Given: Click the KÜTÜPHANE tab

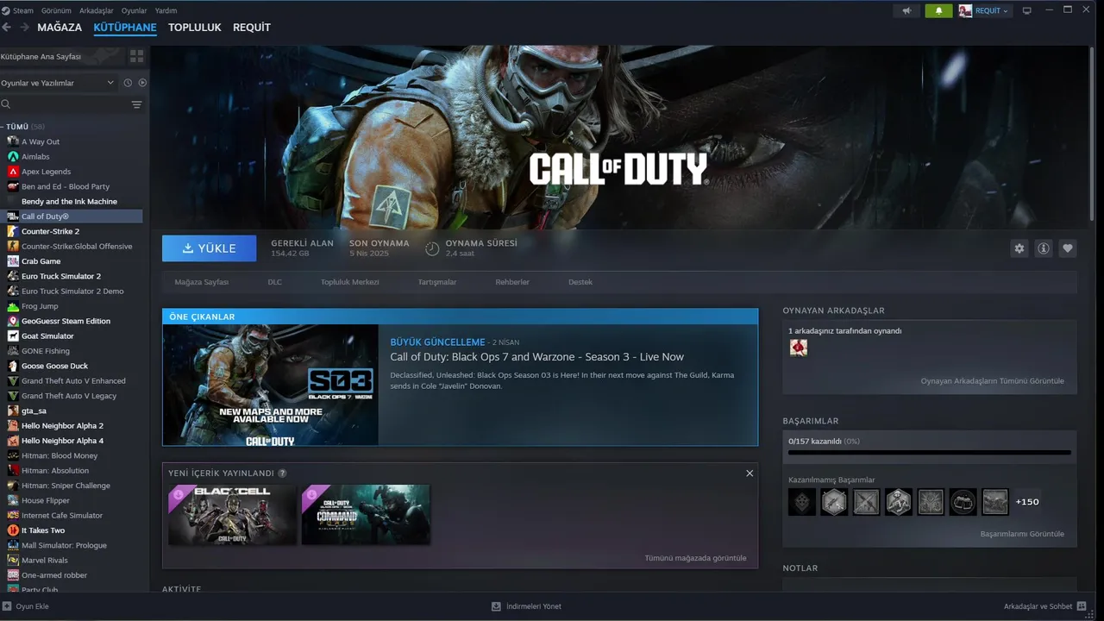Looking at the screenshot, I should [x=125, y=28].
